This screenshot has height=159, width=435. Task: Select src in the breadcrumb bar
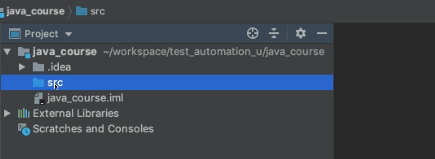coord(98,11)
